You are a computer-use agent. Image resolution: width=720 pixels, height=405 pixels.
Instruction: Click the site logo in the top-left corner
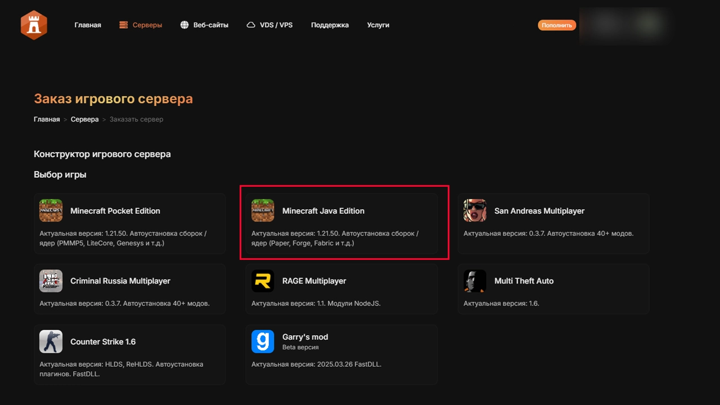coord(34,25)
